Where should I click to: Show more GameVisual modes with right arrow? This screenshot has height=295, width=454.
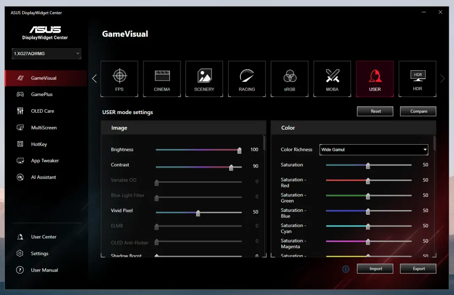pos(442,79)
